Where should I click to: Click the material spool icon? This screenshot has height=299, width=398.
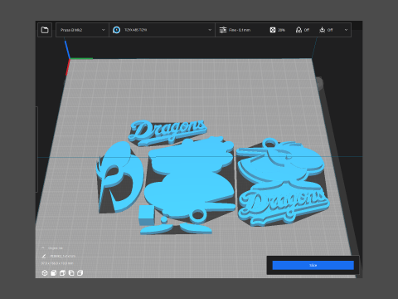(116, 30)
